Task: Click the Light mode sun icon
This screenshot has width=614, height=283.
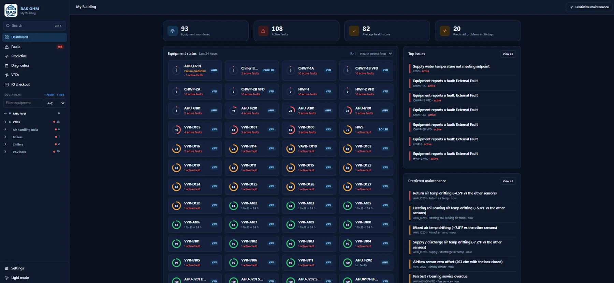Action: (x=6, y=278)
